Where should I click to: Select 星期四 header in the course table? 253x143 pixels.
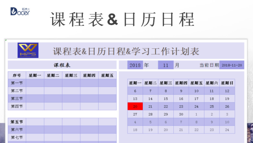[x=89, y=75]
